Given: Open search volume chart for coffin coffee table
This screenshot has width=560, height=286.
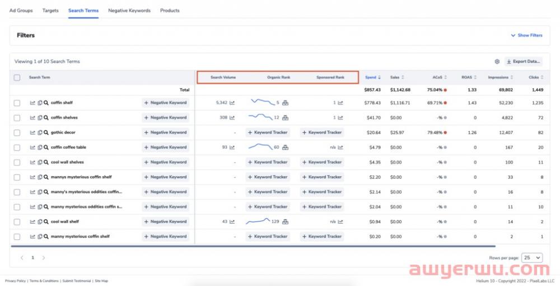Looking at the screenshot, I should (x=232, y=147).
